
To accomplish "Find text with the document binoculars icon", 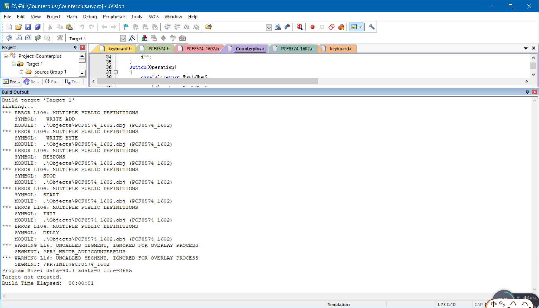I will pyautogui.click(x=278, y=27).
